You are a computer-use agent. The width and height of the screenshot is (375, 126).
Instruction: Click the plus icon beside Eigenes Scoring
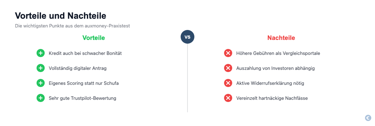click(41, 83)
